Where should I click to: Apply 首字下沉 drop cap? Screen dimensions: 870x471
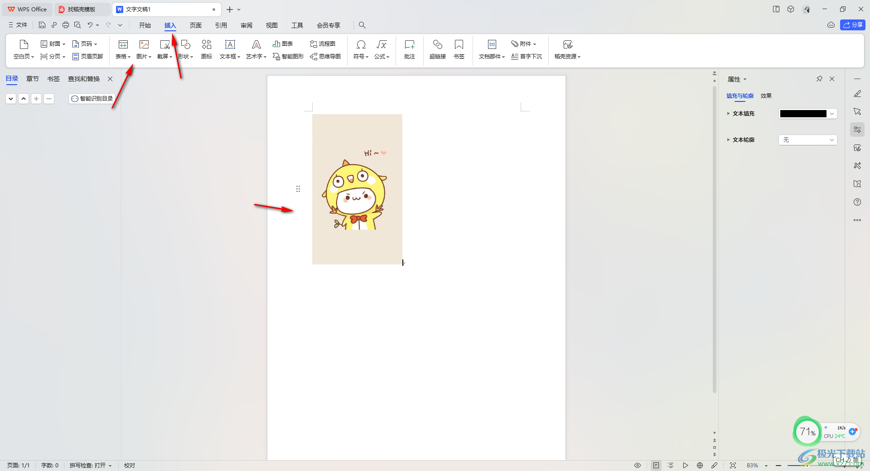[527, 57]
